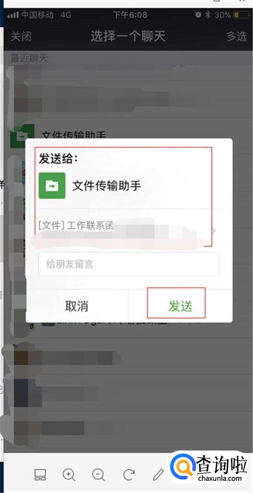Open the thumbnail layout view icon
253x493 pixels.
[x=40, y=475]
